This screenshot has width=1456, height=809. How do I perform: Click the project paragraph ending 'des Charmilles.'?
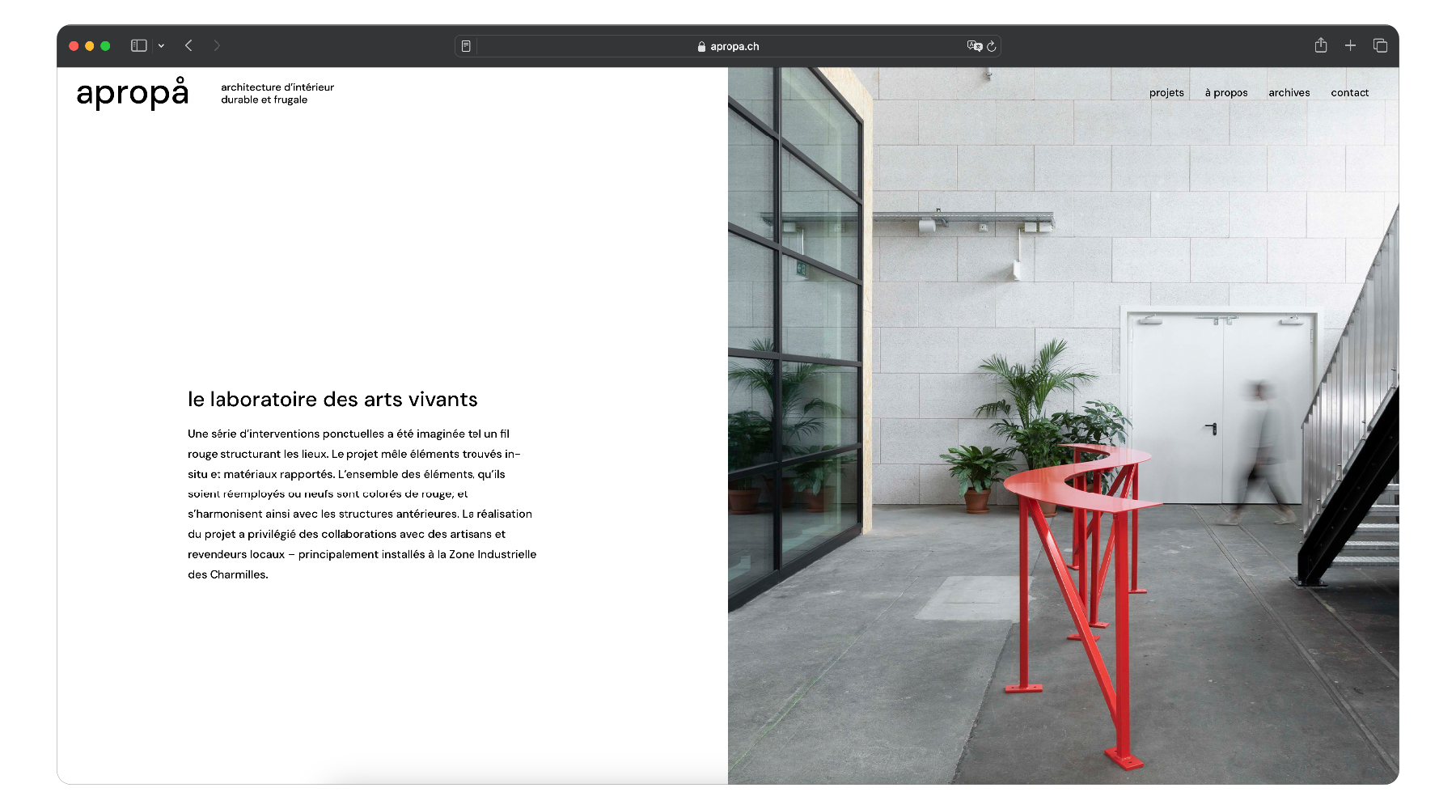pos(362,504)
